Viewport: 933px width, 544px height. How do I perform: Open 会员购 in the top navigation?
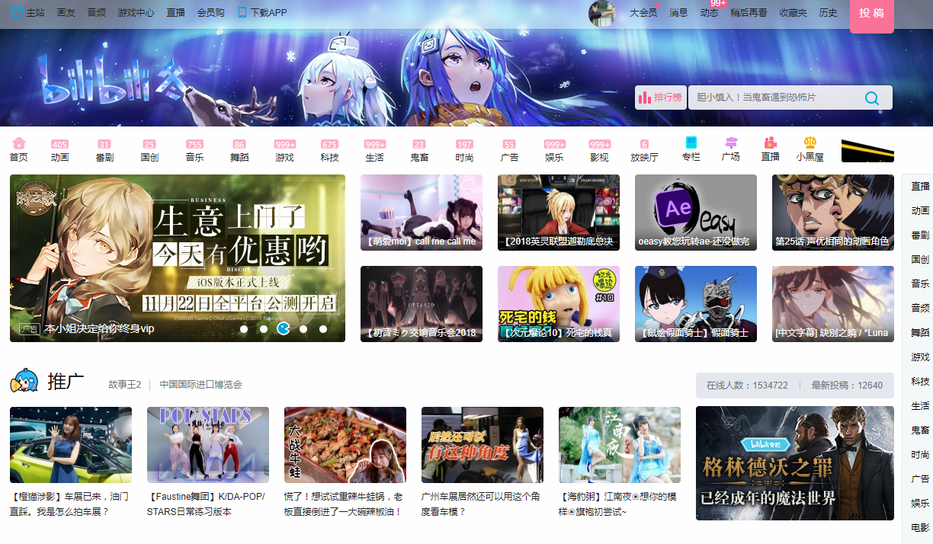(210, 13)
